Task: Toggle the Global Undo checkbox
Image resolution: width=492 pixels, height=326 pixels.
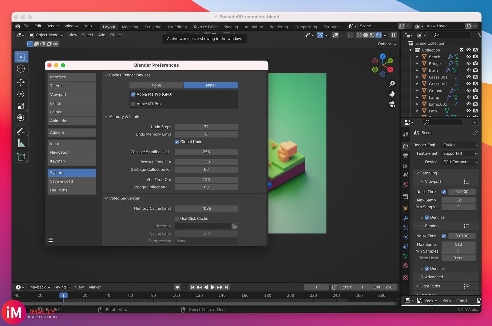Action: pyautogui.click(x=177, y=142)
